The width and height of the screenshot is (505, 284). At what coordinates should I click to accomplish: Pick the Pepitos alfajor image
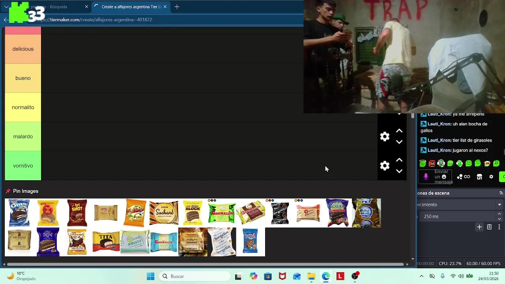point(251,242)
